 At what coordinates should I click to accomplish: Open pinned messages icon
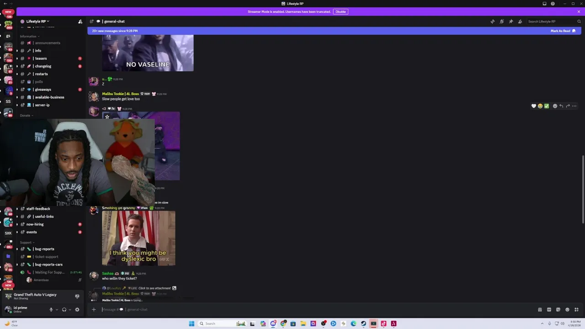tap(511, 21)
